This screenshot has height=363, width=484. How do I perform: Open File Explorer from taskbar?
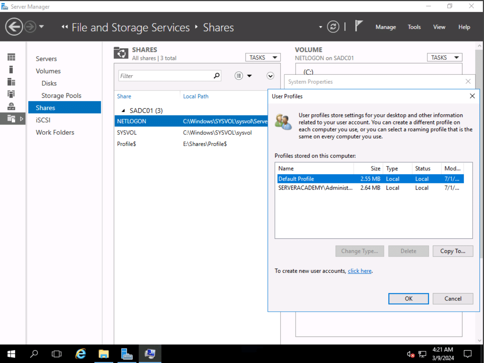(103, 354)
